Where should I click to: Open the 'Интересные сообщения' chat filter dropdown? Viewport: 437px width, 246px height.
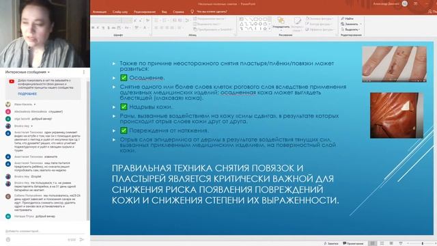click(27, 72)
